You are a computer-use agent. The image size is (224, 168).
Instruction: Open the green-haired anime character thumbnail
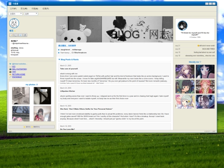[185, 87]
